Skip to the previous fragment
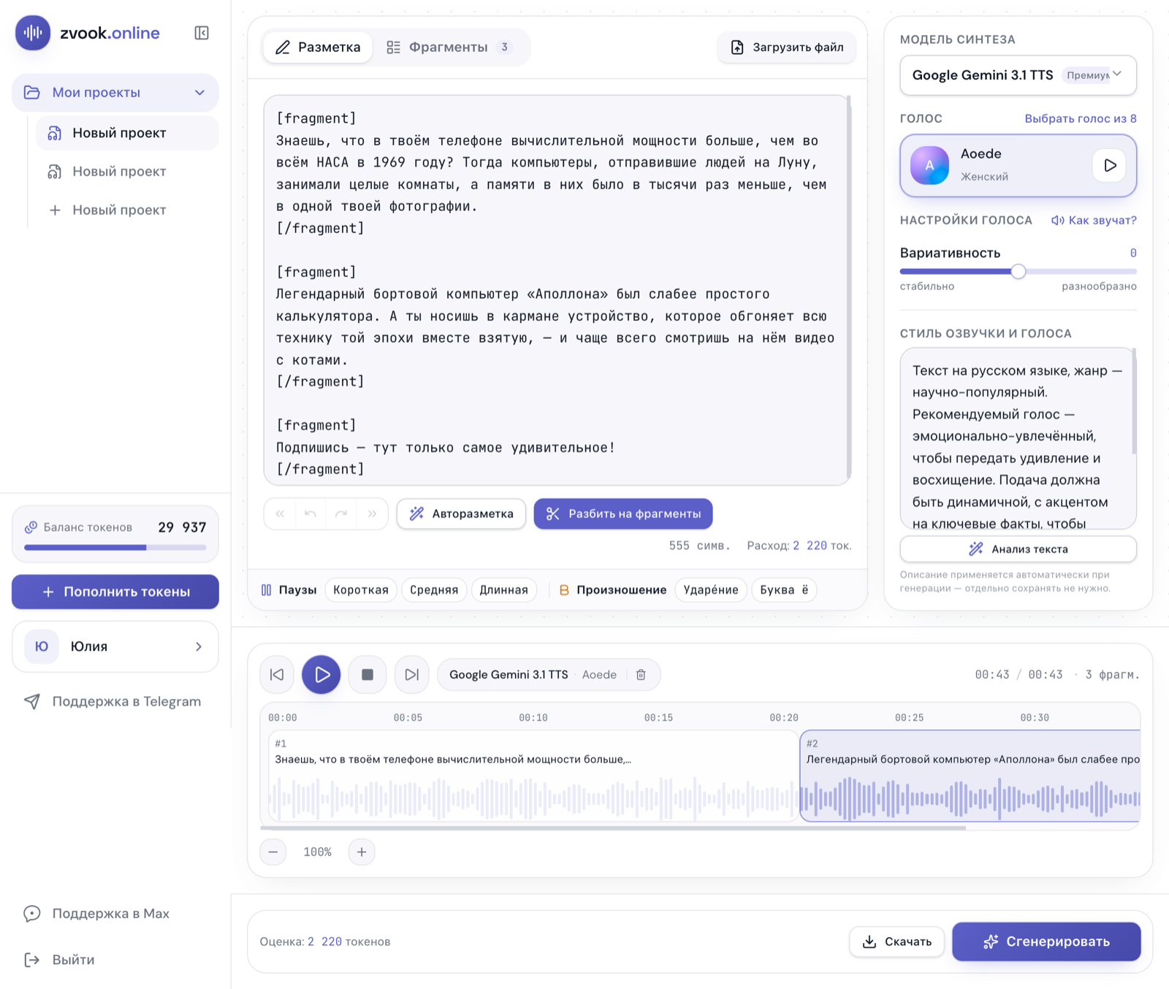Image resolution: width=1169 pixels, height=989 pixels. (x=277, y=675)
